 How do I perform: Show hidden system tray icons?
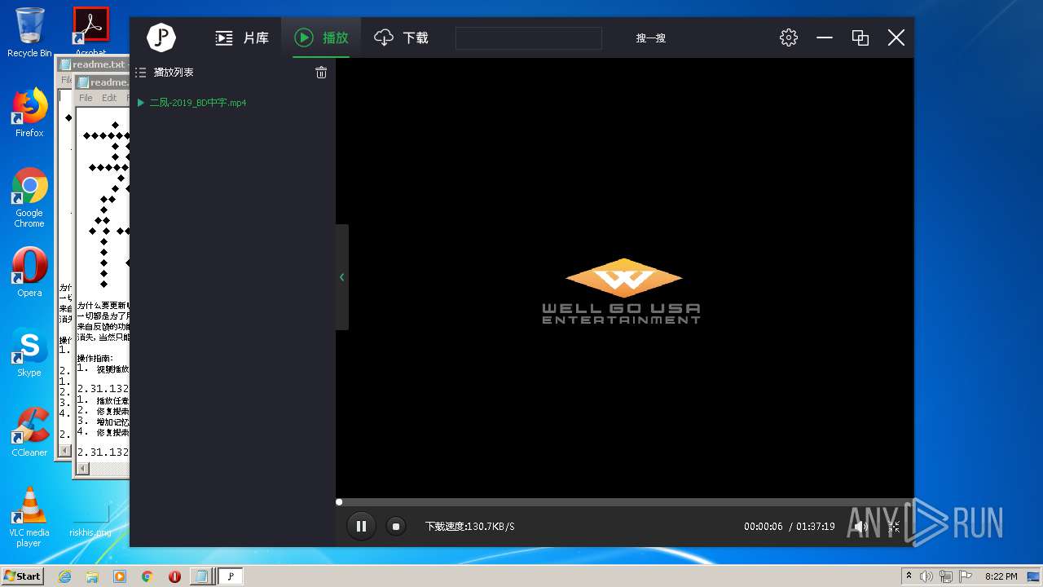(x=909, y=576)
